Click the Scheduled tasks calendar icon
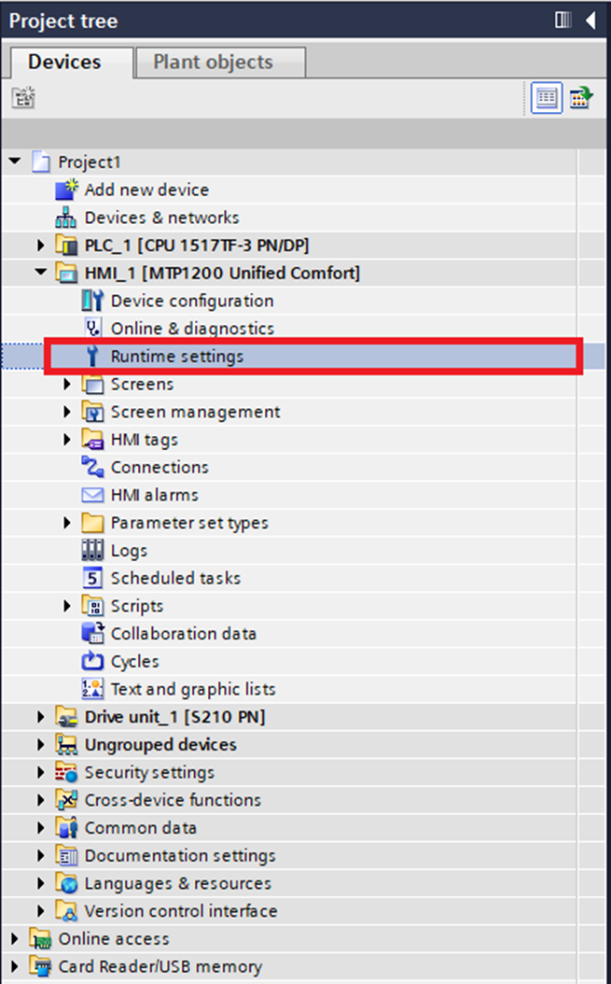This screenshot has height=984, width=611. (92, 578)
